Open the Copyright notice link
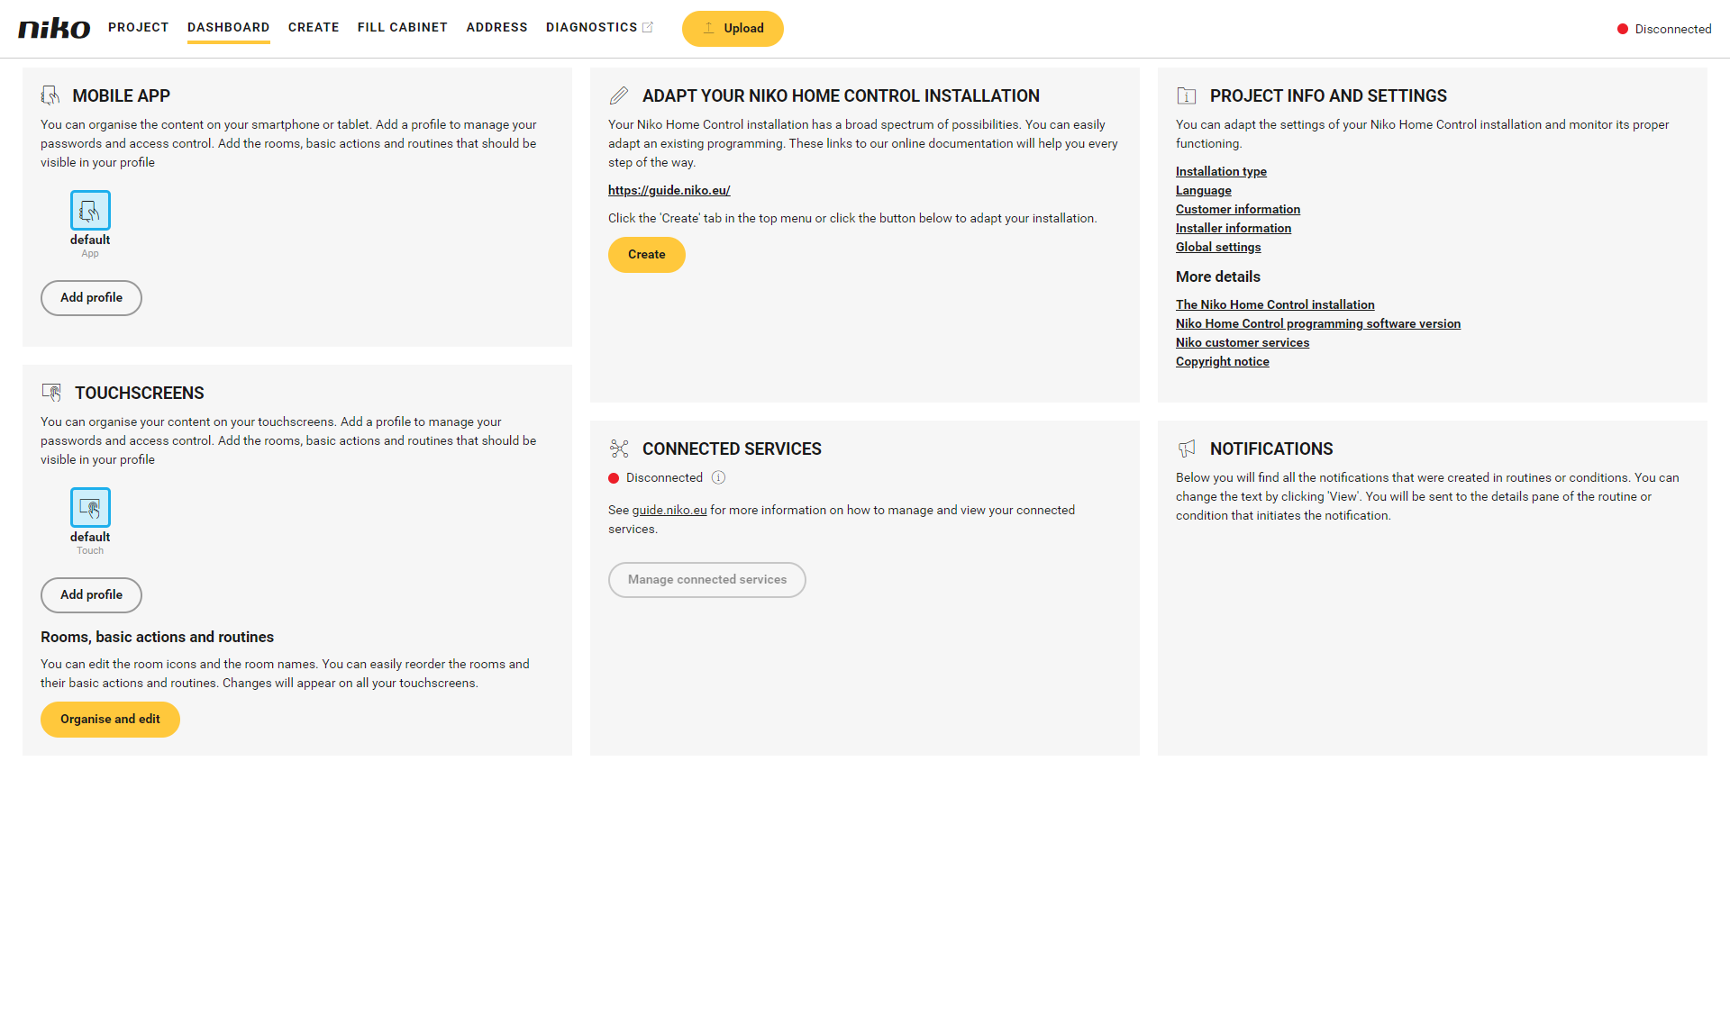Viewport: 1730px width, 1024px height. click(x=1223, y=361)
